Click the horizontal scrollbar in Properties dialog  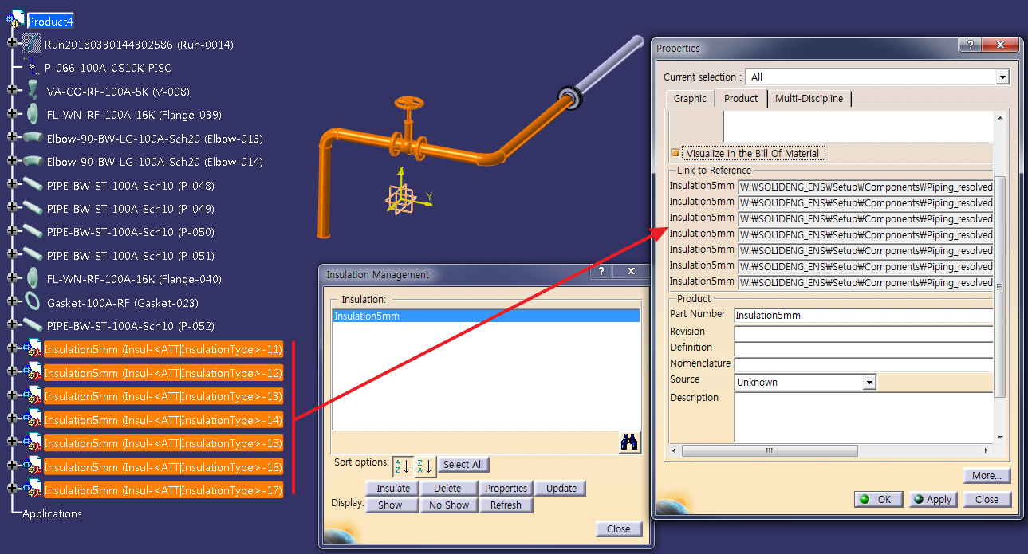click(770, 450)
